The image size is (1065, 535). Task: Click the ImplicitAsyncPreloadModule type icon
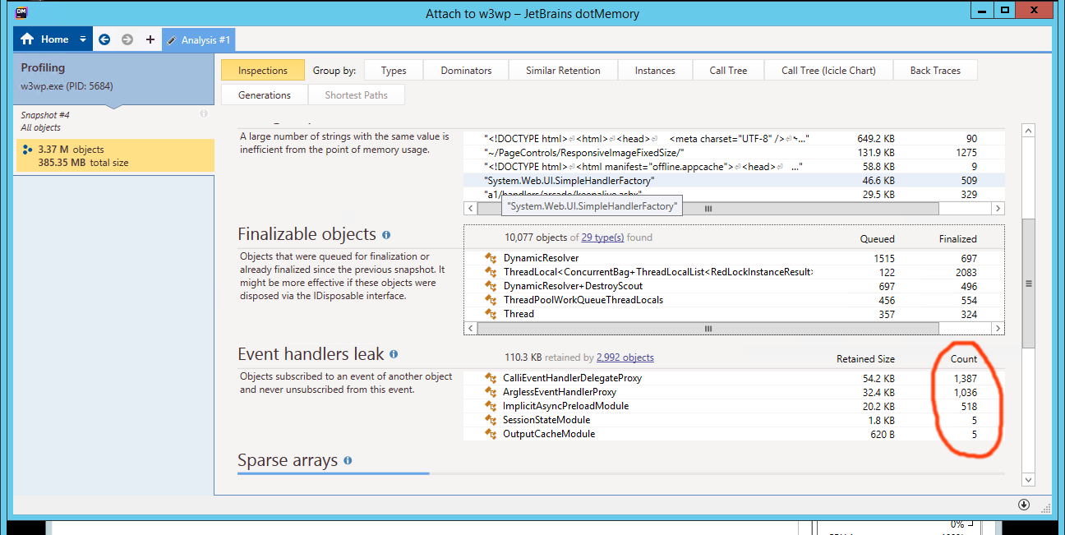click(x=491, y=406)
